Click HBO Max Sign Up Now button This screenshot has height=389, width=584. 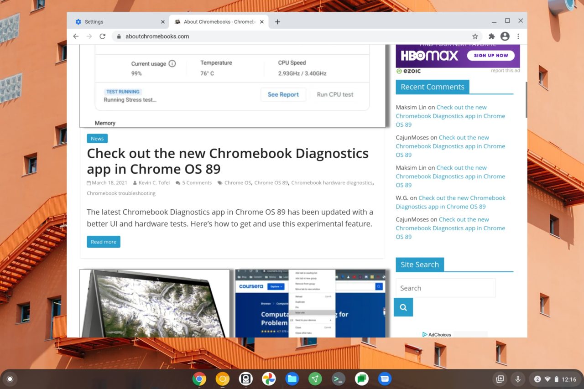pos(491,55)
